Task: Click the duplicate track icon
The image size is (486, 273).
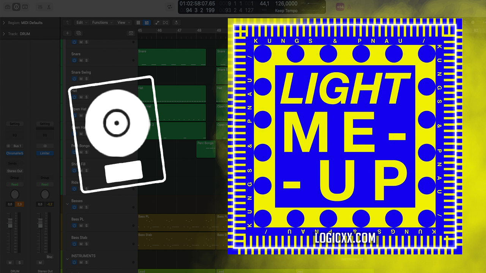Action: click(x=78, y=33)
